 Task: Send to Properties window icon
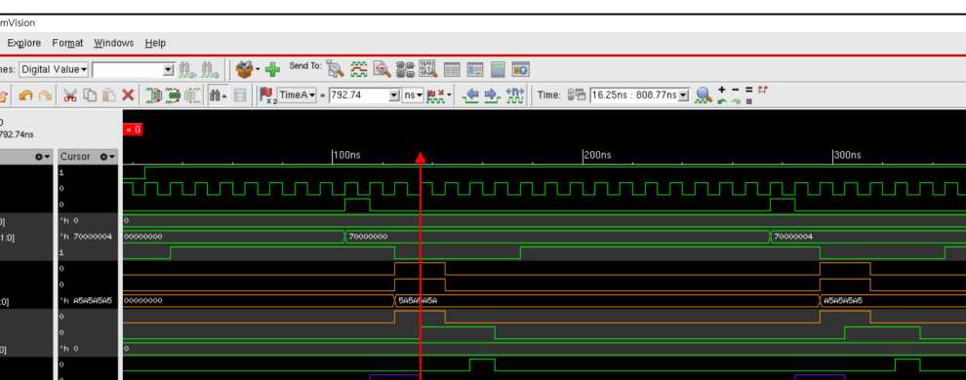click(x=474, y=69)
